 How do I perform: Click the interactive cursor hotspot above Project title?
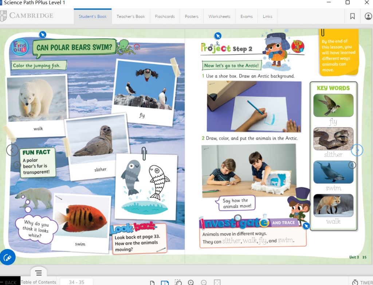click(x=217, y=36)
